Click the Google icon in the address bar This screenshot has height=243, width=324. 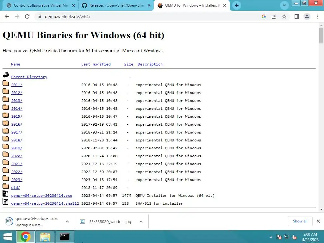[x=264, y=16]
